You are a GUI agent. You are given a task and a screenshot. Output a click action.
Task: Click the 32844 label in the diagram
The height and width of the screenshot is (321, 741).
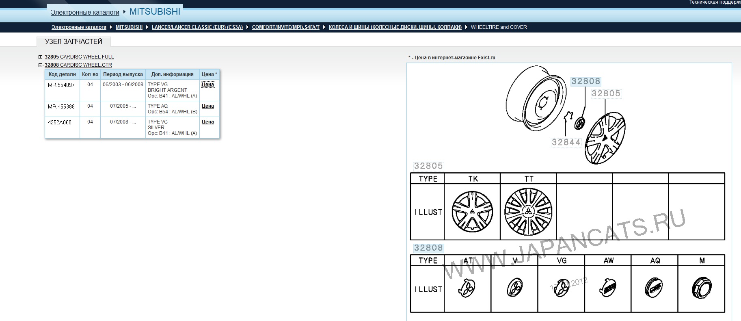click(x=566, y=142)
